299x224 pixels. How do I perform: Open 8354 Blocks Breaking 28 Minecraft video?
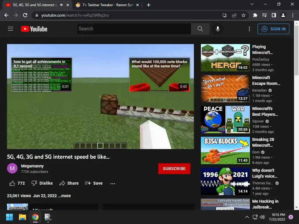click(225, 150)
